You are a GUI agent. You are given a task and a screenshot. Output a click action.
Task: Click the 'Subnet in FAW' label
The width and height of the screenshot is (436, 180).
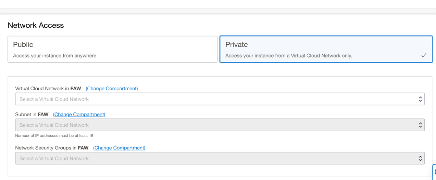coord(32,115)
